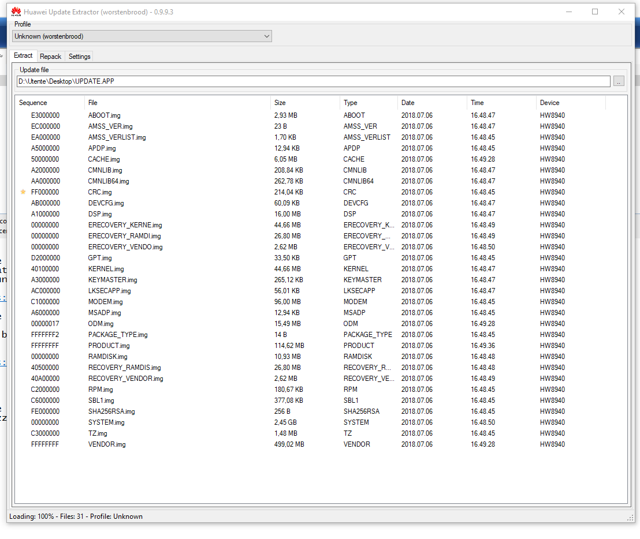Open the Profile dropdown arrow

[266, 36]
